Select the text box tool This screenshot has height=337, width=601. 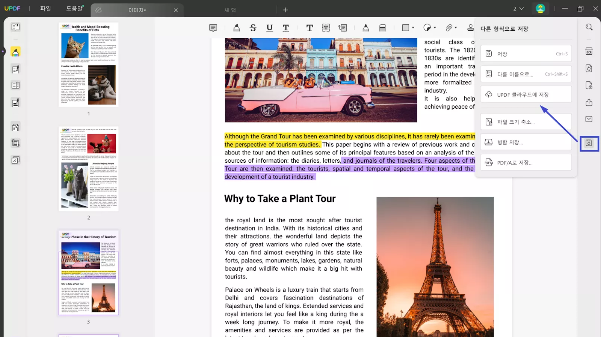coord(326,28)
